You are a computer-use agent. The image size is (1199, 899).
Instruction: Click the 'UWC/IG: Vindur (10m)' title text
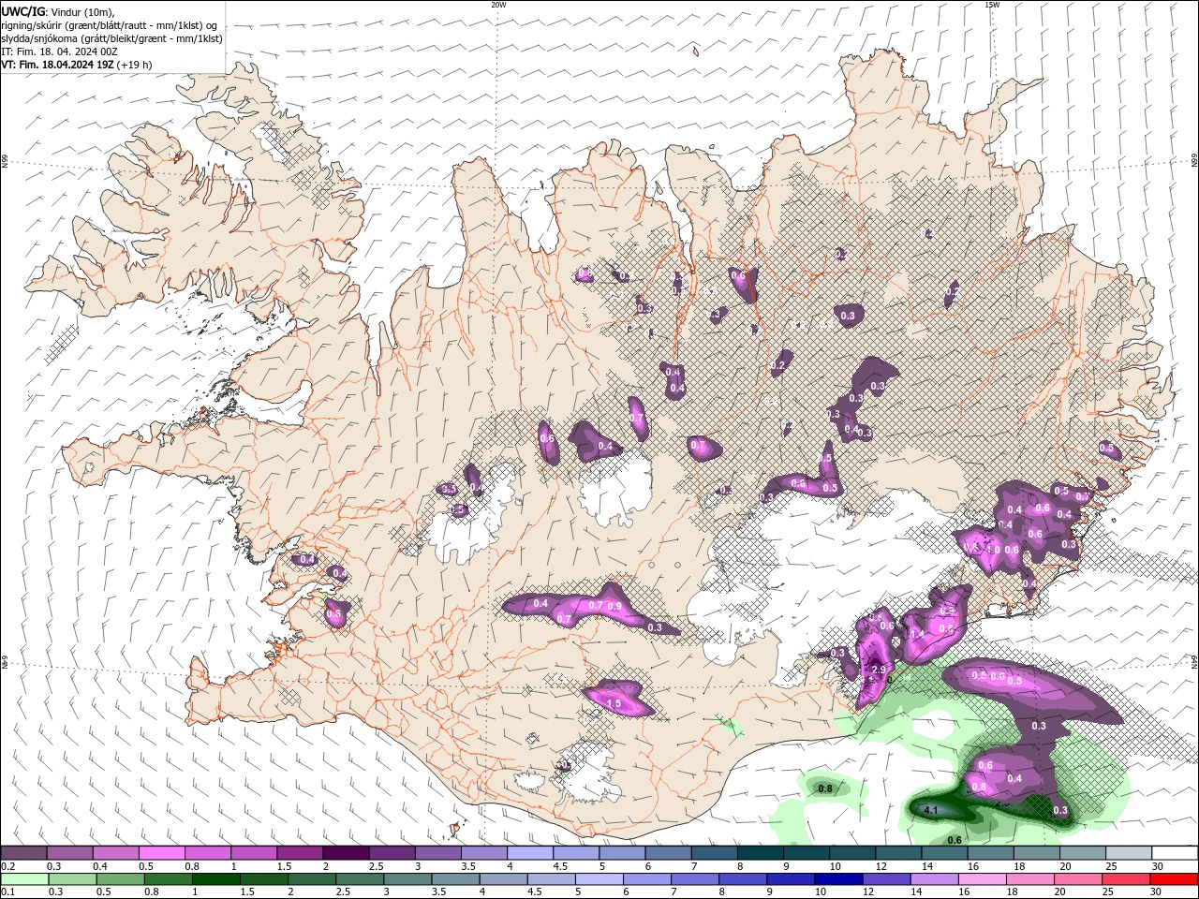pyautogui.click(x=57, y=11)
